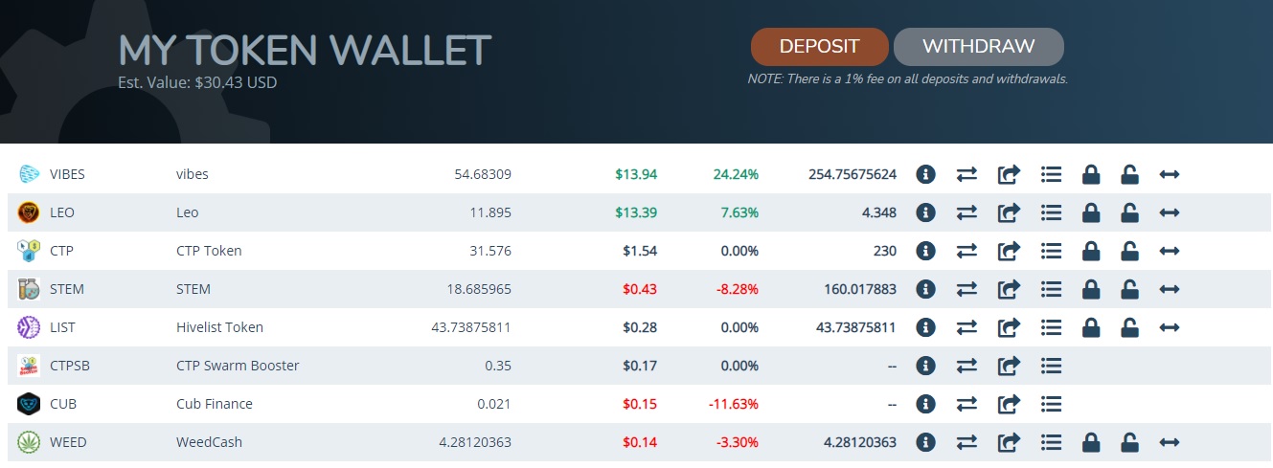View LIST history list icon
The height and width of the screenshot is (468, 1273).
1052,327
